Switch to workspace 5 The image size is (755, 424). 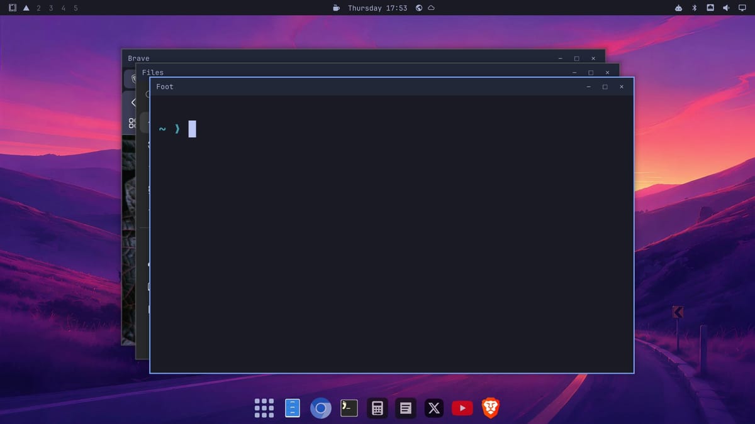(x=75, y=8)
